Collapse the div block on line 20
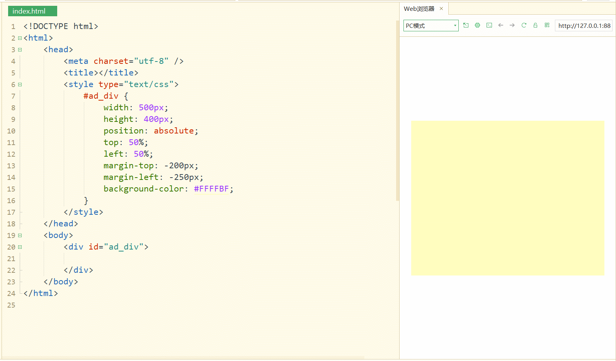This screenshot has height=361, width=616. [x=20, y=247]
